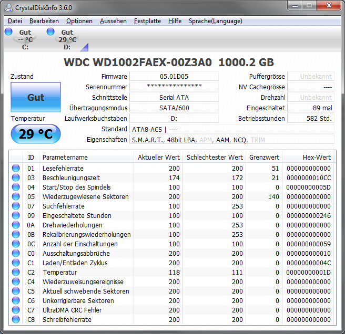Select hex value 00000000005D
This screenshot has width=345, height=334.
309,187
